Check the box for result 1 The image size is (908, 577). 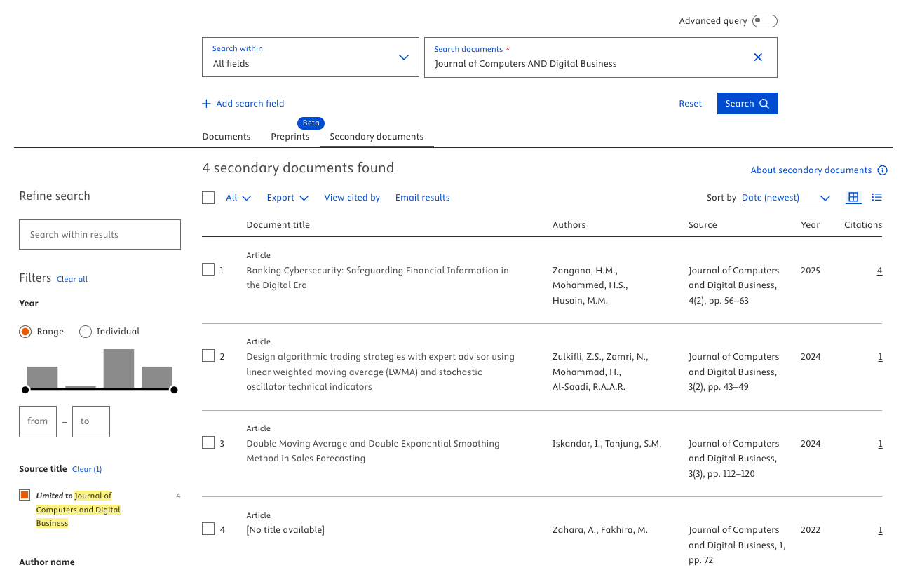(208, 269)
